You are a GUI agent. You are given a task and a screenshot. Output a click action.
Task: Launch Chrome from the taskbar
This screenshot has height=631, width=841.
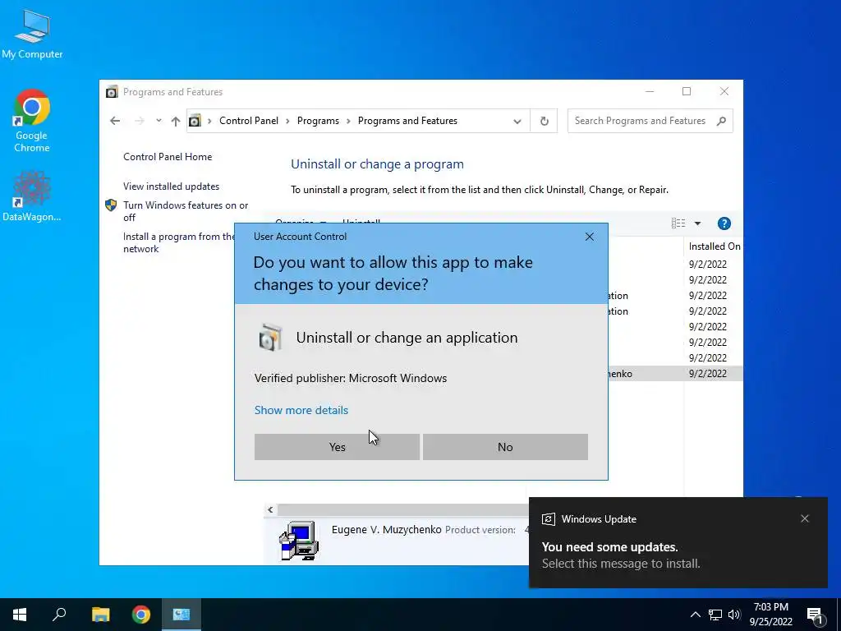[x=141, y=615]
